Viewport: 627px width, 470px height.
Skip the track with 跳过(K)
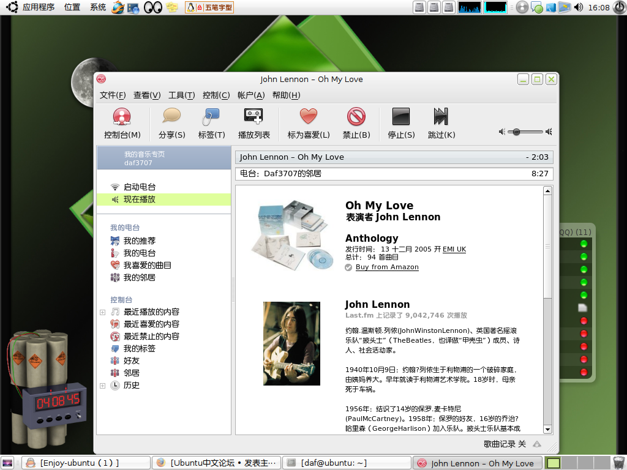click(x=441, y=123)
